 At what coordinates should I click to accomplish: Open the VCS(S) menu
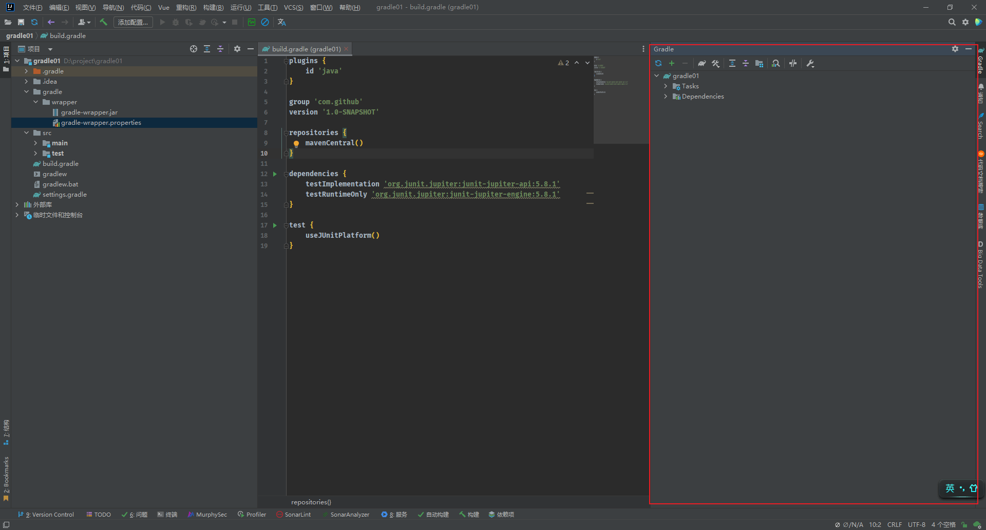[x=294, y=7]
